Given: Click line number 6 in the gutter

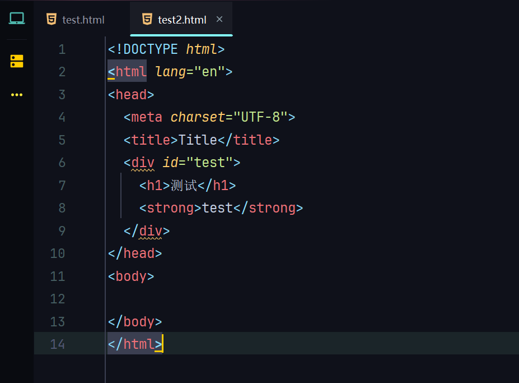Looking at the screenshot, I should tap(62, 163).
